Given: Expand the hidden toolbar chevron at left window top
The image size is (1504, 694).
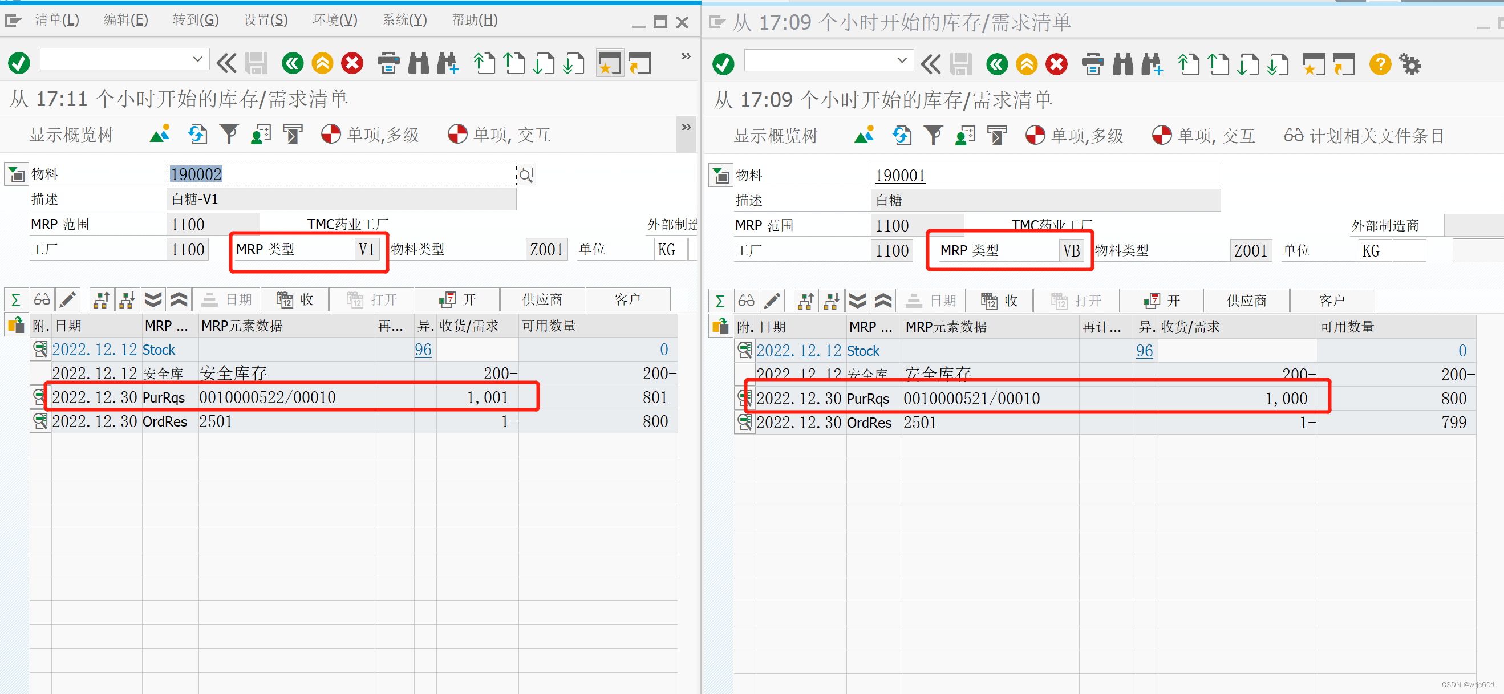Looking at the screenshot, I should point(686,56).
